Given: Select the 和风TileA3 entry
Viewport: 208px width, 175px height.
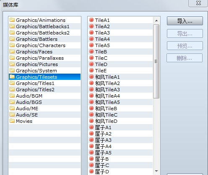Looking at the screenshot, I should [x=120, y=90].
